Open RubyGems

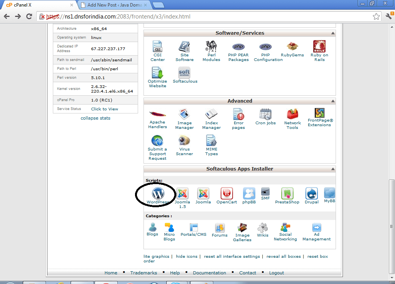[x=292, y=49]
